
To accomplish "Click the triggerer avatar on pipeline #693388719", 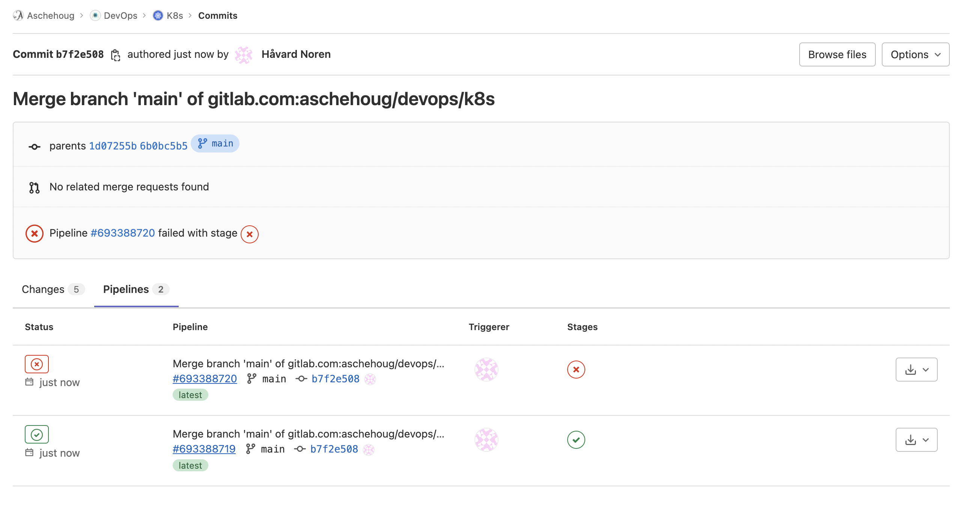I will (x=486, y=439).
